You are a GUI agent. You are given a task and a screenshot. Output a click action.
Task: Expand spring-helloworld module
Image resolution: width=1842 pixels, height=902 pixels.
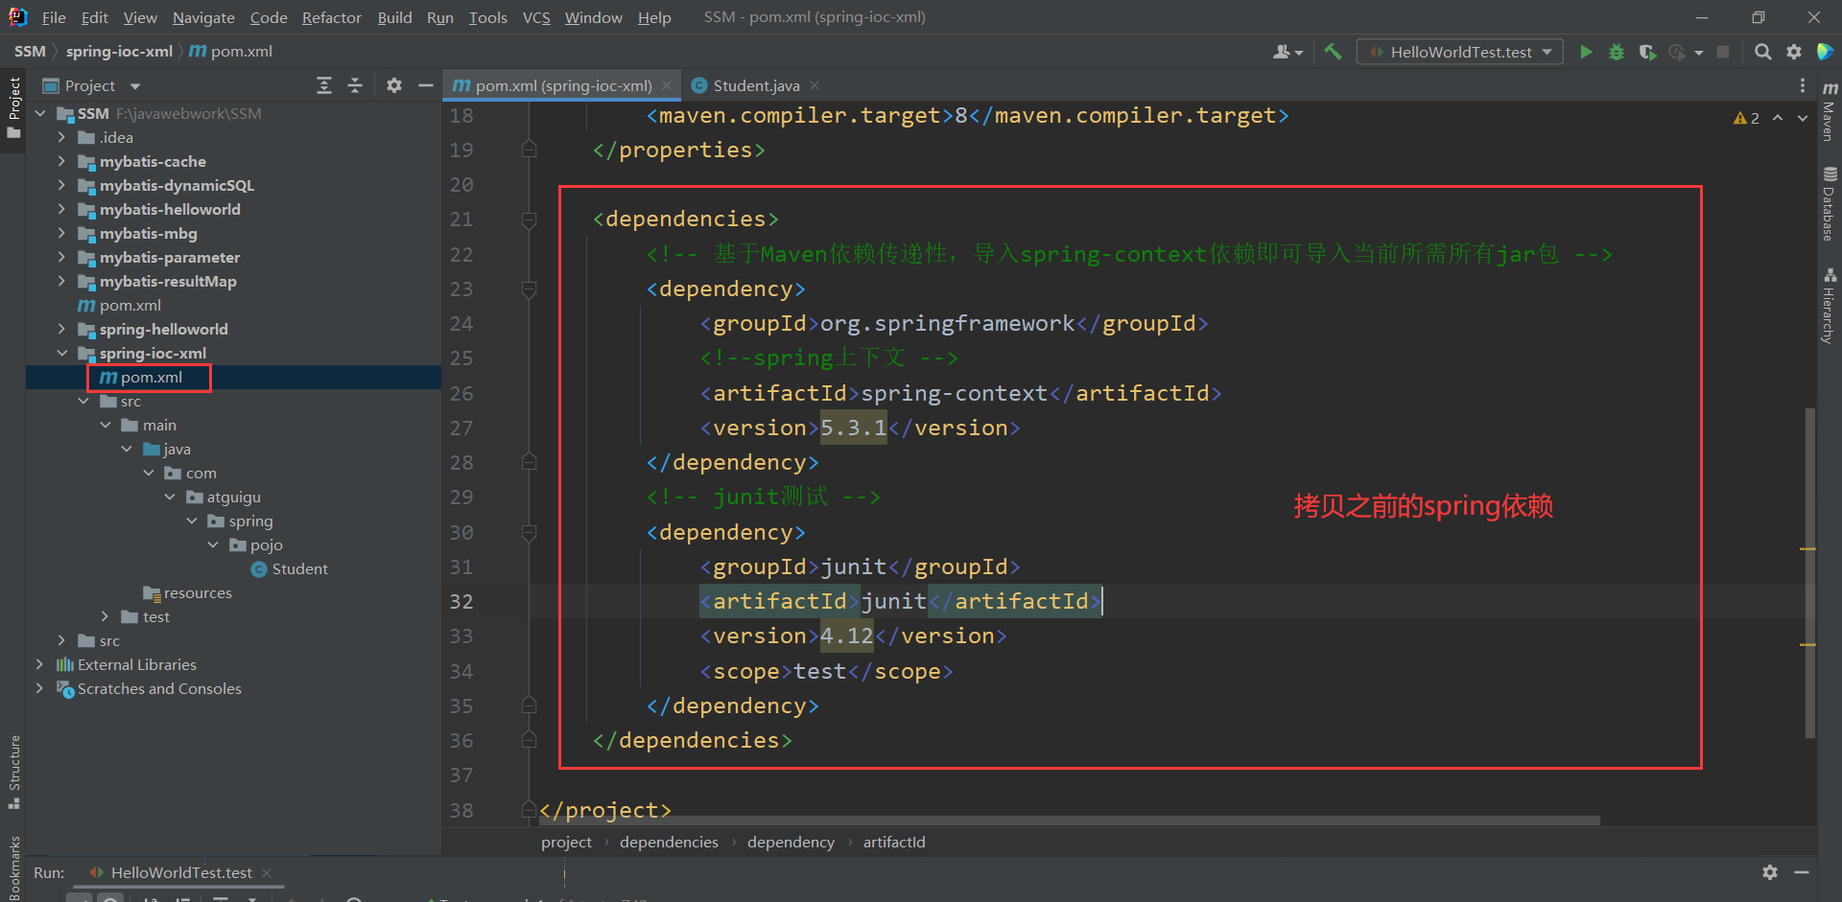[x=61, y=329]
